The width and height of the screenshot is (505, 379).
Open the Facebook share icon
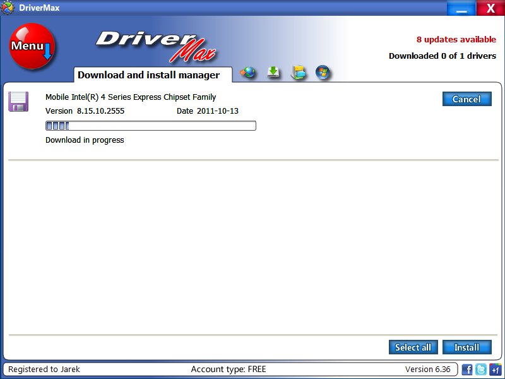467,369
